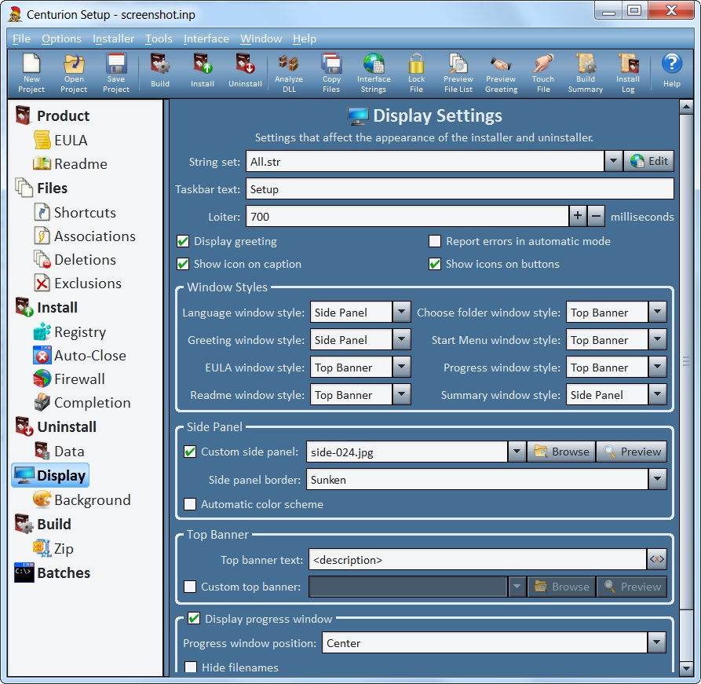Open the EULA page in sidebar

60,140
